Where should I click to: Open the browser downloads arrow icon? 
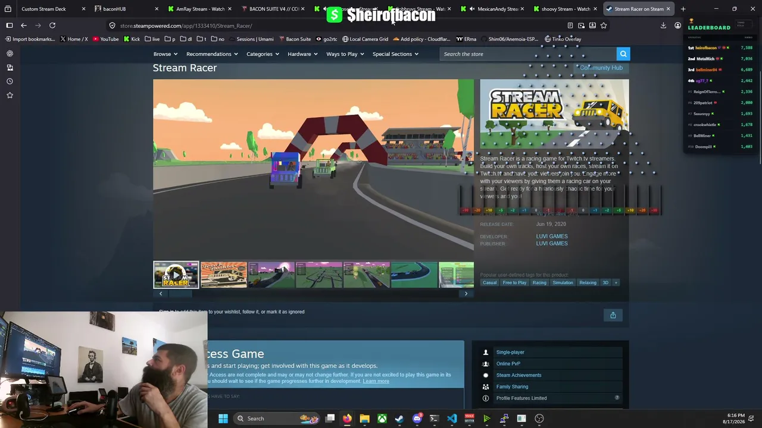(x=663, y=26)
